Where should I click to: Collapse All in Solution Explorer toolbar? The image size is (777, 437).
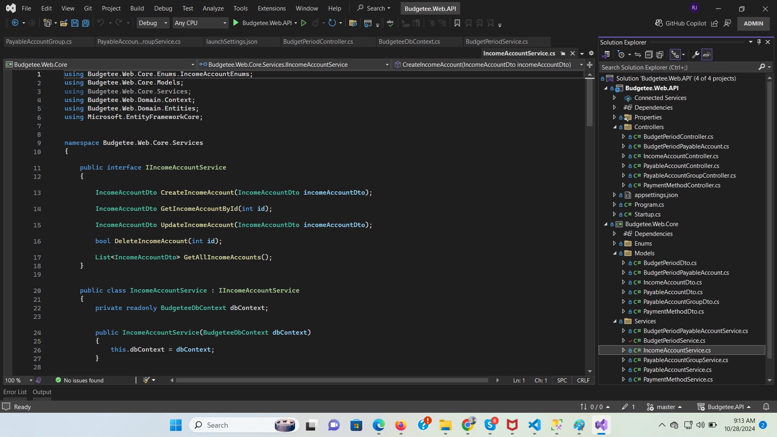tap(649, 55)
